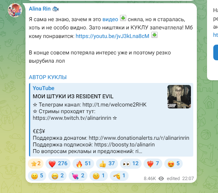Add a red heart reaction (276)

pyautogui.click(x=58, y=164)
